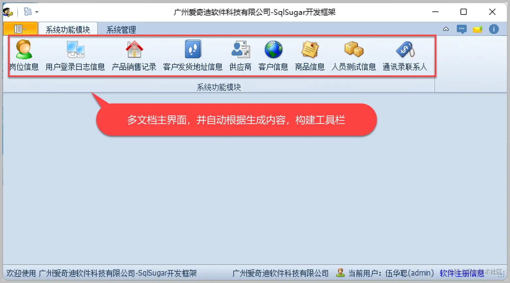Click the current user avatar icon in status bar
This screenshot has height=283, width=510.
(x=340, y=273)
